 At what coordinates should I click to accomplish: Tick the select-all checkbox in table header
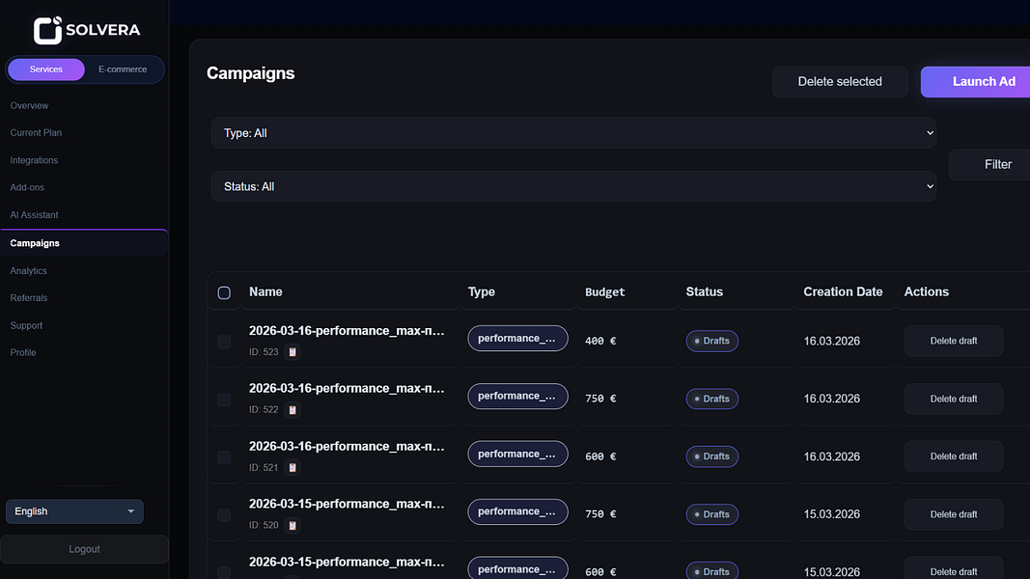[224, 292]
